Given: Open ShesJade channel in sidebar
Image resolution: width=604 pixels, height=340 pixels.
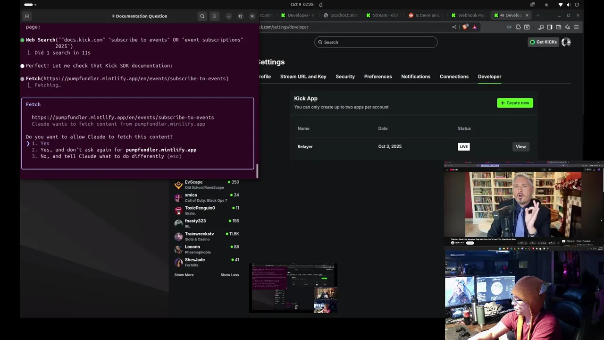Looking at the screenshot, I should [x=207, y=262].
